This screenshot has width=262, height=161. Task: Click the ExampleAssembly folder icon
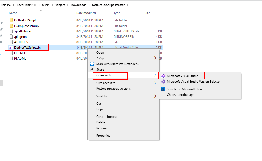(11, 26)
